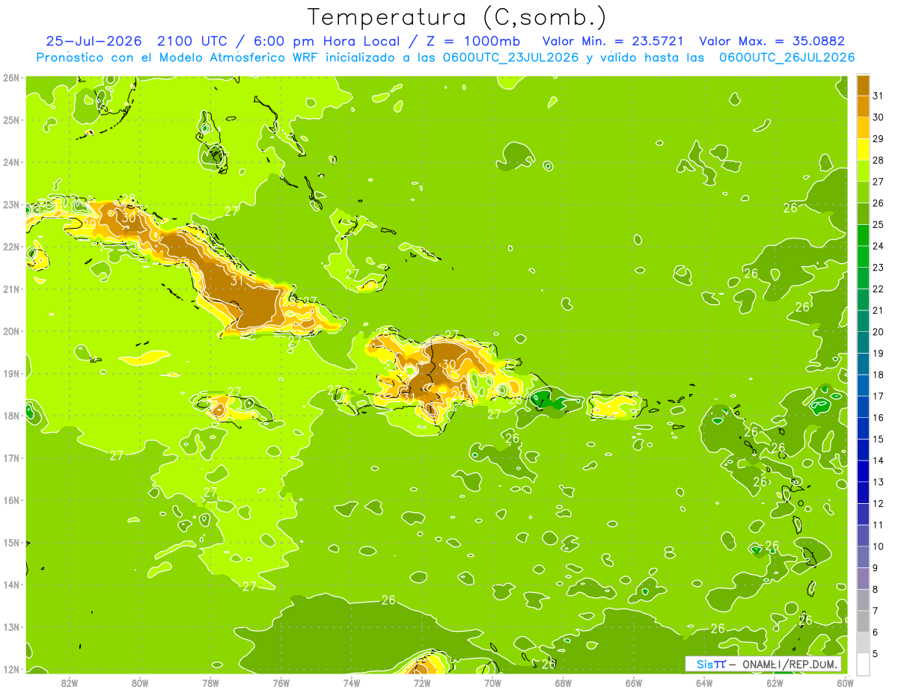Image resolution: width=898 pixels, height=693 pixels.
Task: Click the title 'Temperatura (C,somb.)'
Action: click(x=457, y=17)
